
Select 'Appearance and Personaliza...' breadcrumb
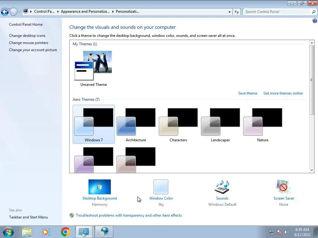coord(85,11)
